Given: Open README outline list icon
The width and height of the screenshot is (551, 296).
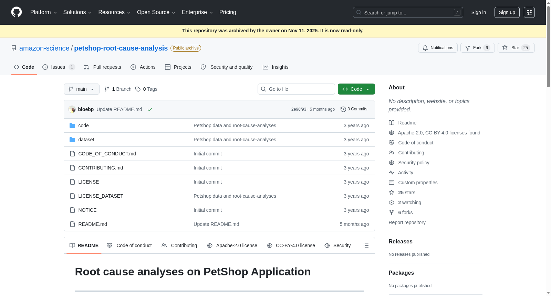Looking at the screenshot, I should pos(366,245).
